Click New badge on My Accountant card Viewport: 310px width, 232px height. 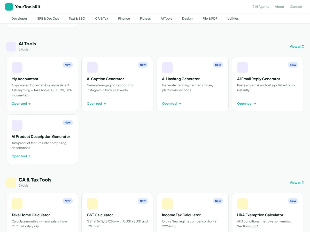tap(68, 65)
